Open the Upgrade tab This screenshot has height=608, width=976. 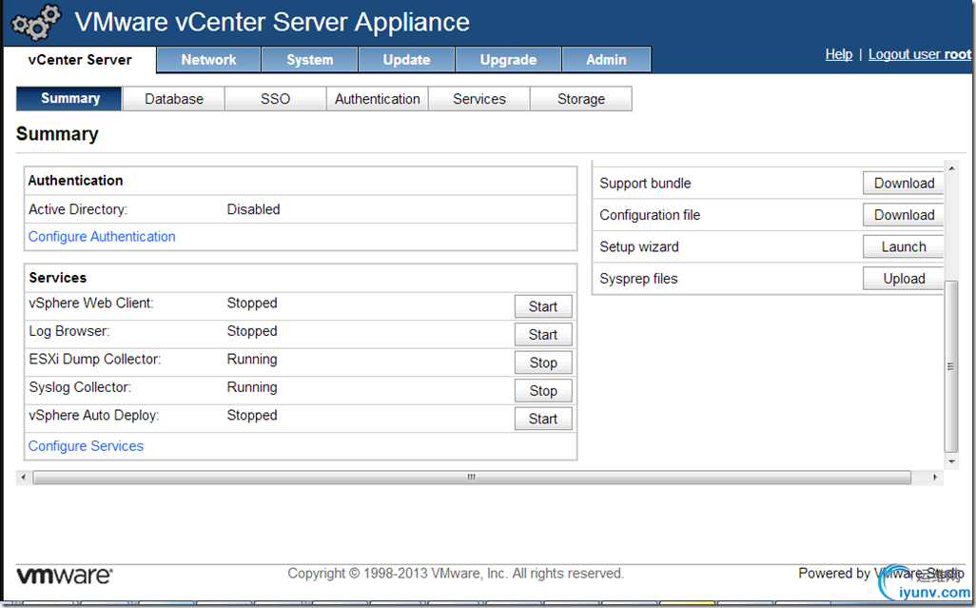pyautogui.click(x=508, y=60)
